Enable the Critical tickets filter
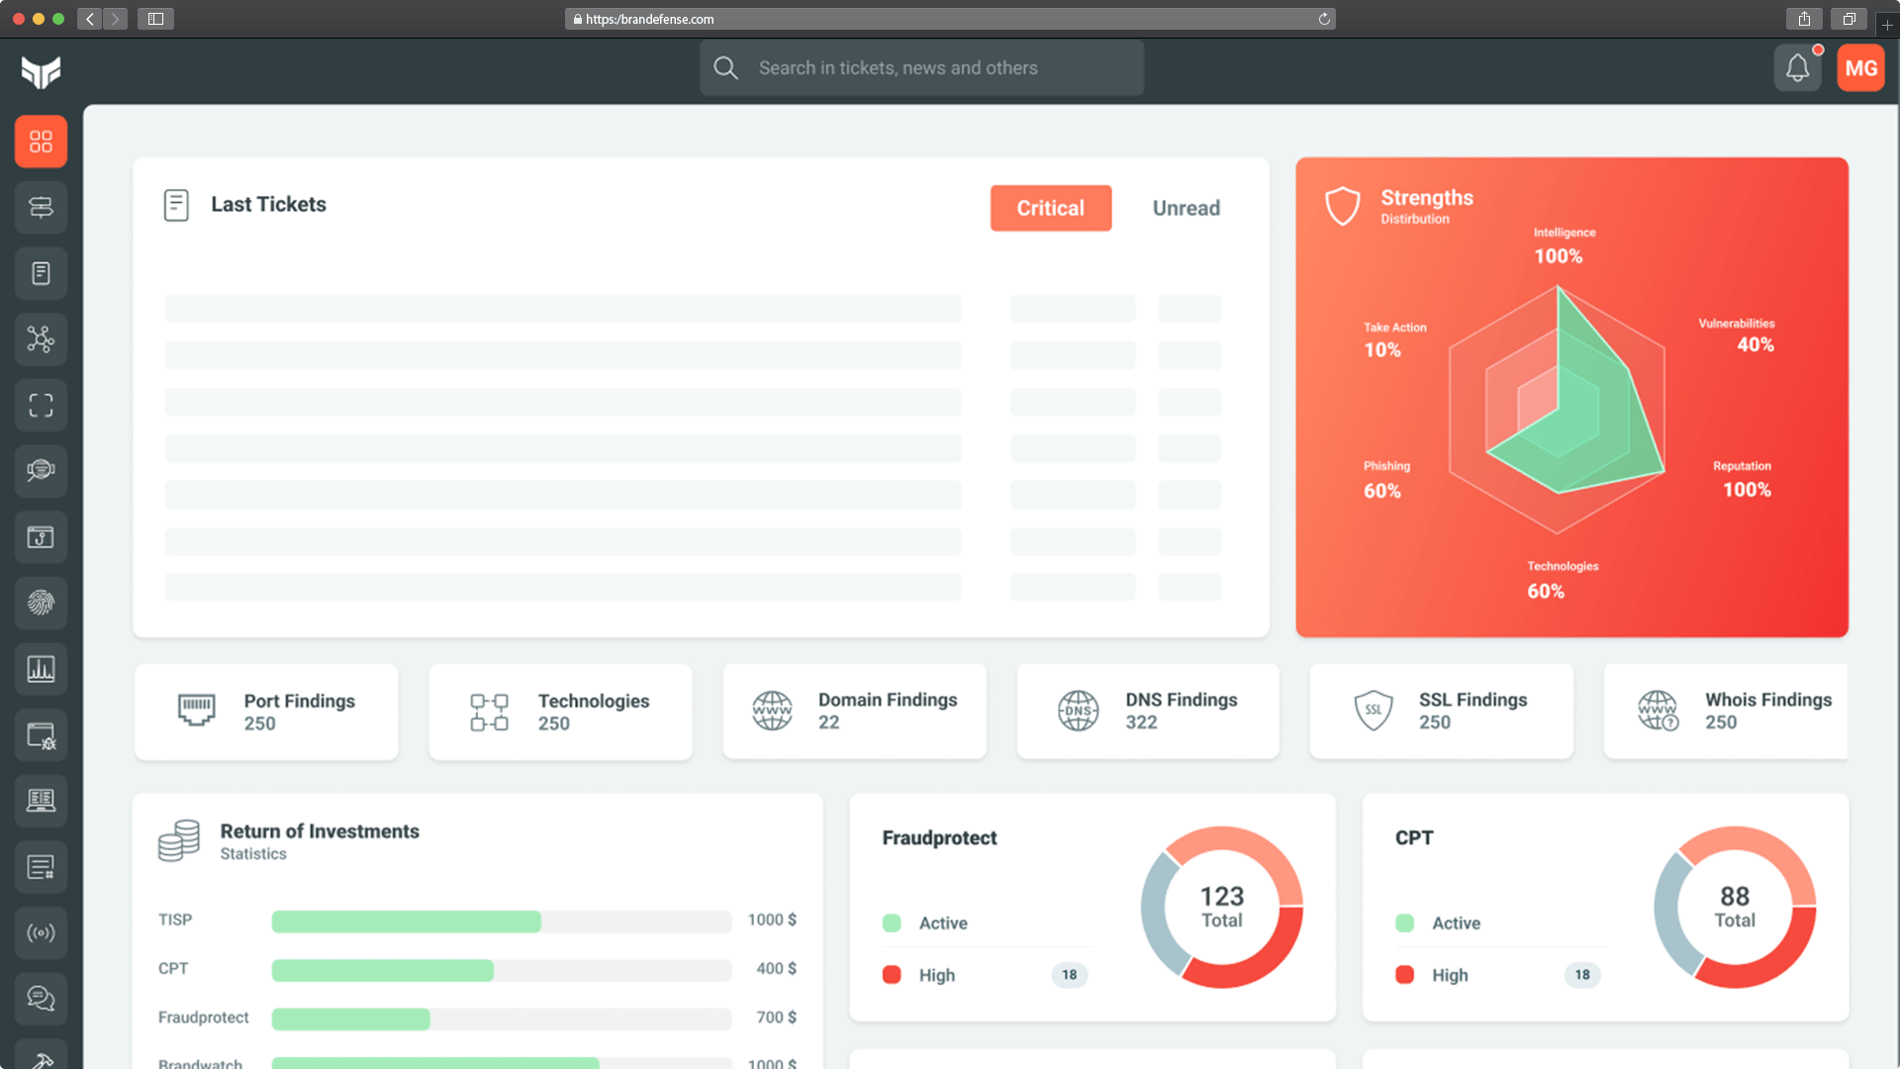1900x1071 pixels. (x=1050, y=208)
